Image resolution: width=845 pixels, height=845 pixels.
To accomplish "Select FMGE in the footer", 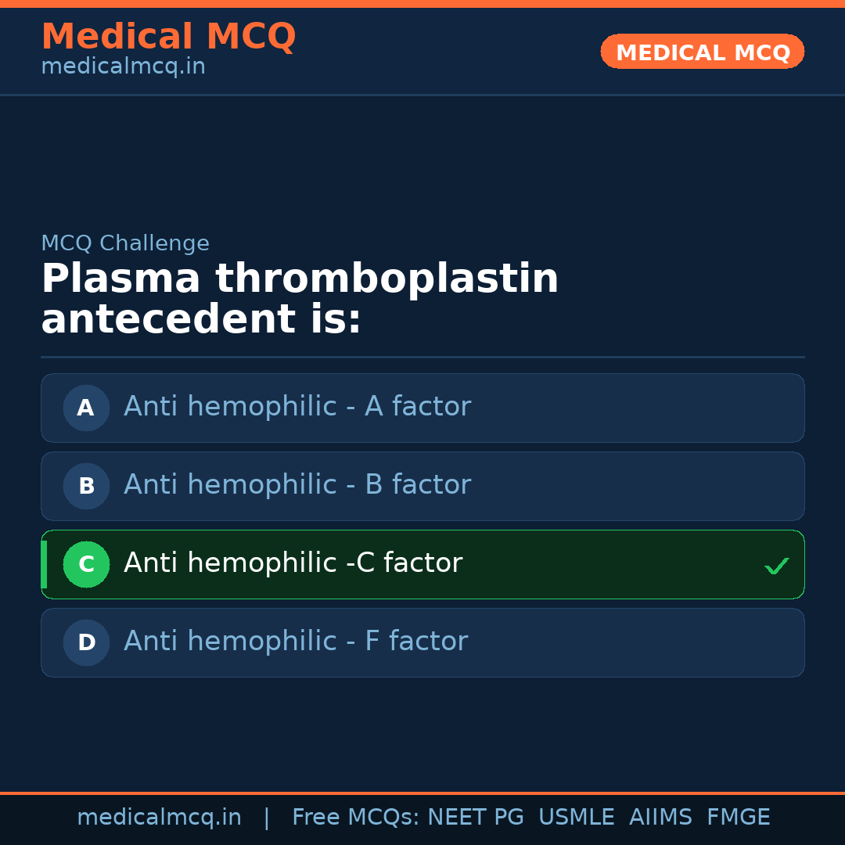I will [x=738, y=818].
